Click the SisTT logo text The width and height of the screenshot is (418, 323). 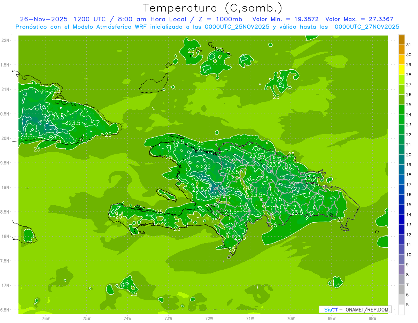point(331,309)
